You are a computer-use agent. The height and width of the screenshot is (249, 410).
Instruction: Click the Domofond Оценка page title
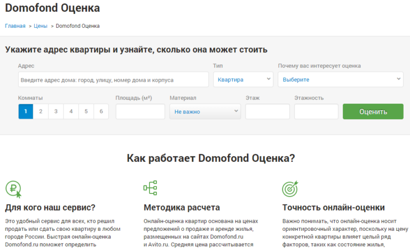point(52,8)
